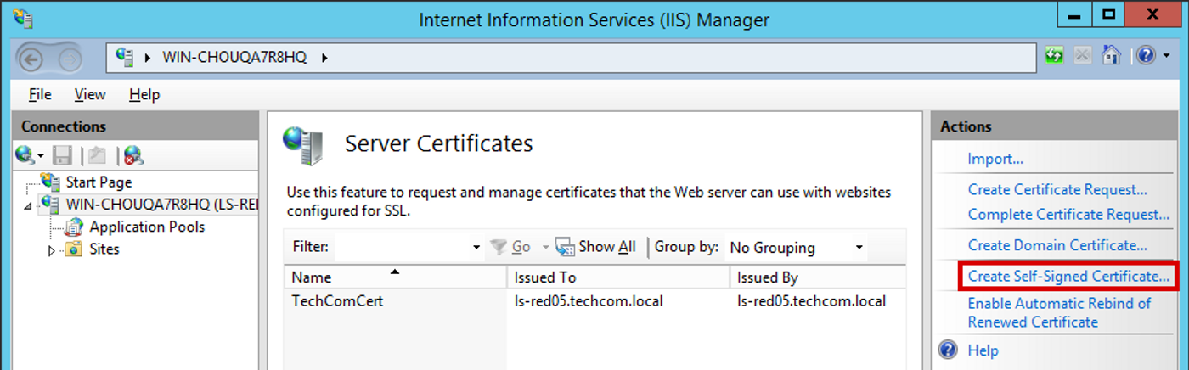Click the Go funnel icon
This screenshot has height=370, width=1189.
pyautogui.click(x=499, y=247)
